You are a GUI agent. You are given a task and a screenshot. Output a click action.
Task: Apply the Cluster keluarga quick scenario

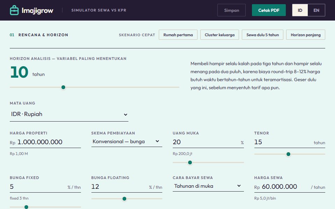pos(219,35)
